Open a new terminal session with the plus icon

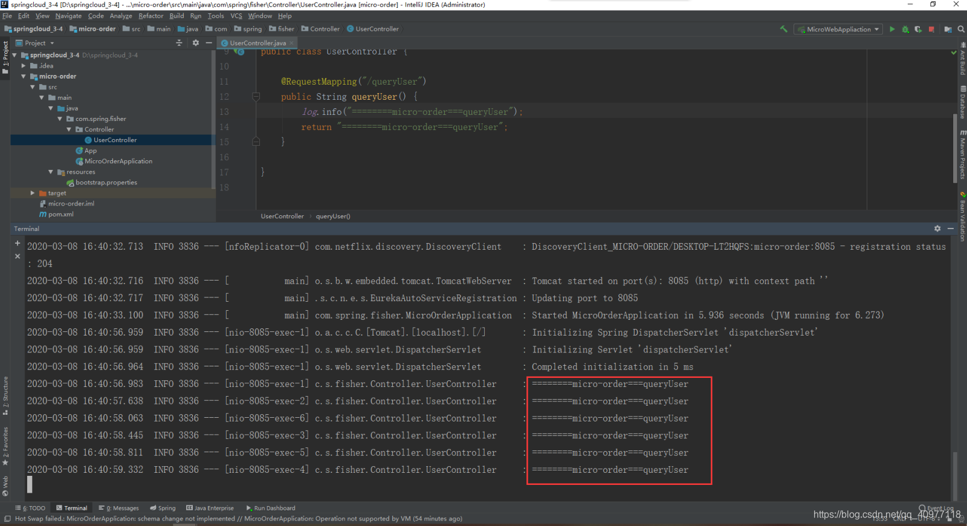click(x=18, y=243)
